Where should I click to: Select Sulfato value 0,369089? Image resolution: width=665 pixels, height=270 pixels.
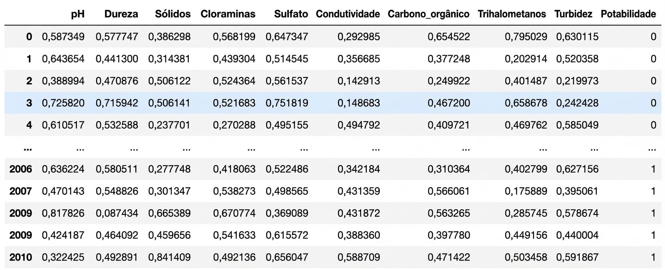point(287,213)
